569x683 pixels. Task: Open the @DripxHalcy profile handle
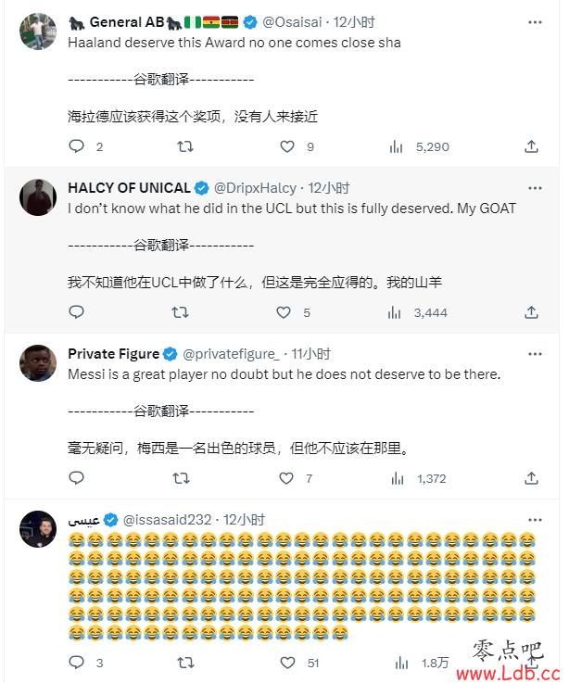coord(255,188)
